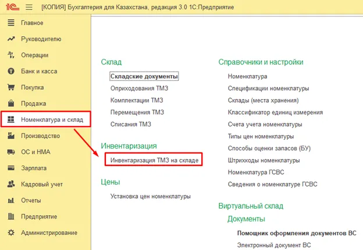Click the Отчеты bar chart icon

click(11, 200)
